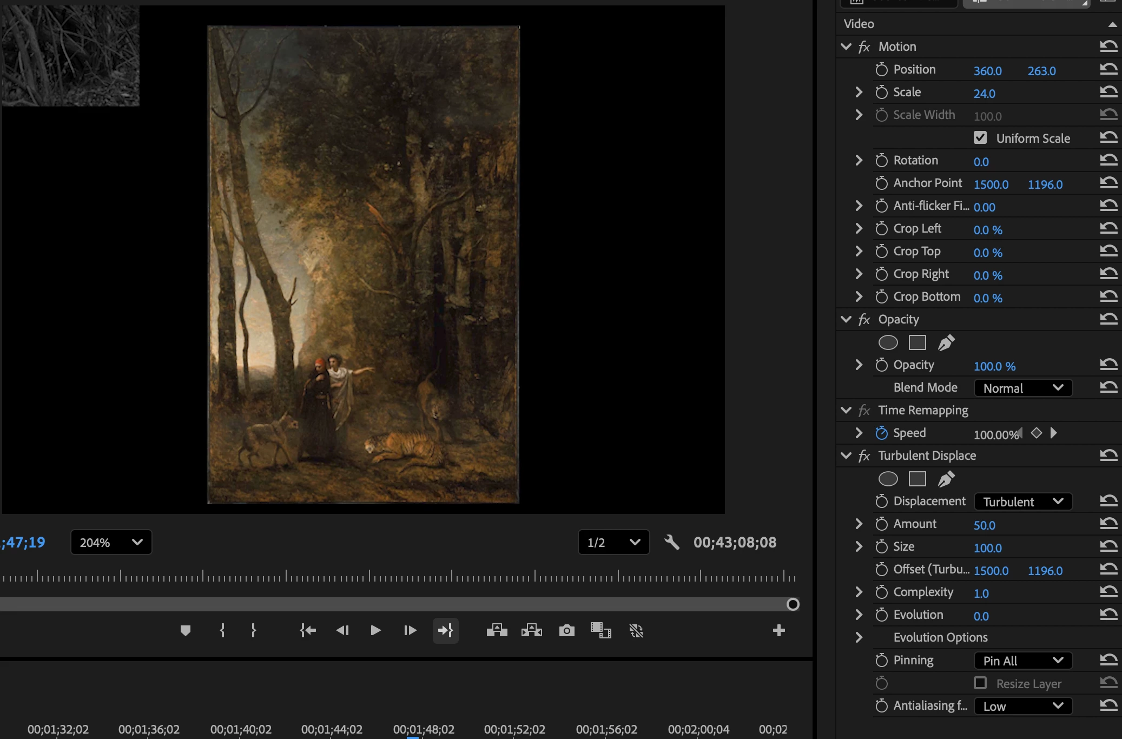This screenshot has height=739, width=1122.
Task: Click the Export Frame camera icon
Action: [566, 630]
